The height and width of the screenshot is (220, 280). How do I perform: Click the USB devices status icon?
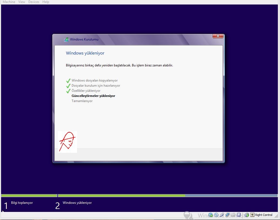(222, 215)
